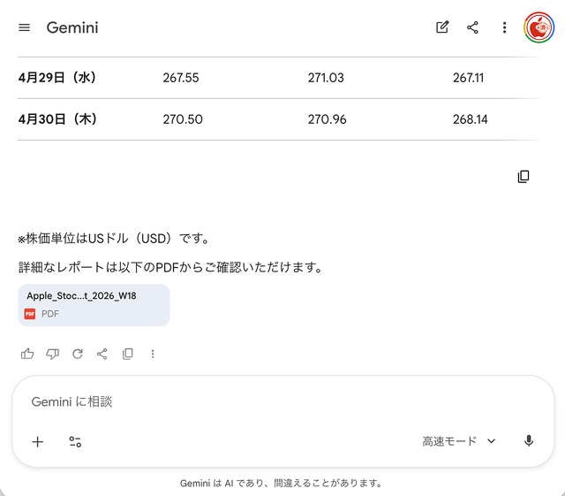Expand the 高速モード model selector
Viewport: 565px width, 496px height.
coord(458,441)
